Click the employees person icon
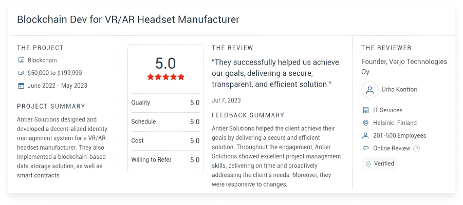This screenshot has width=463, height=205. [366, 136]
